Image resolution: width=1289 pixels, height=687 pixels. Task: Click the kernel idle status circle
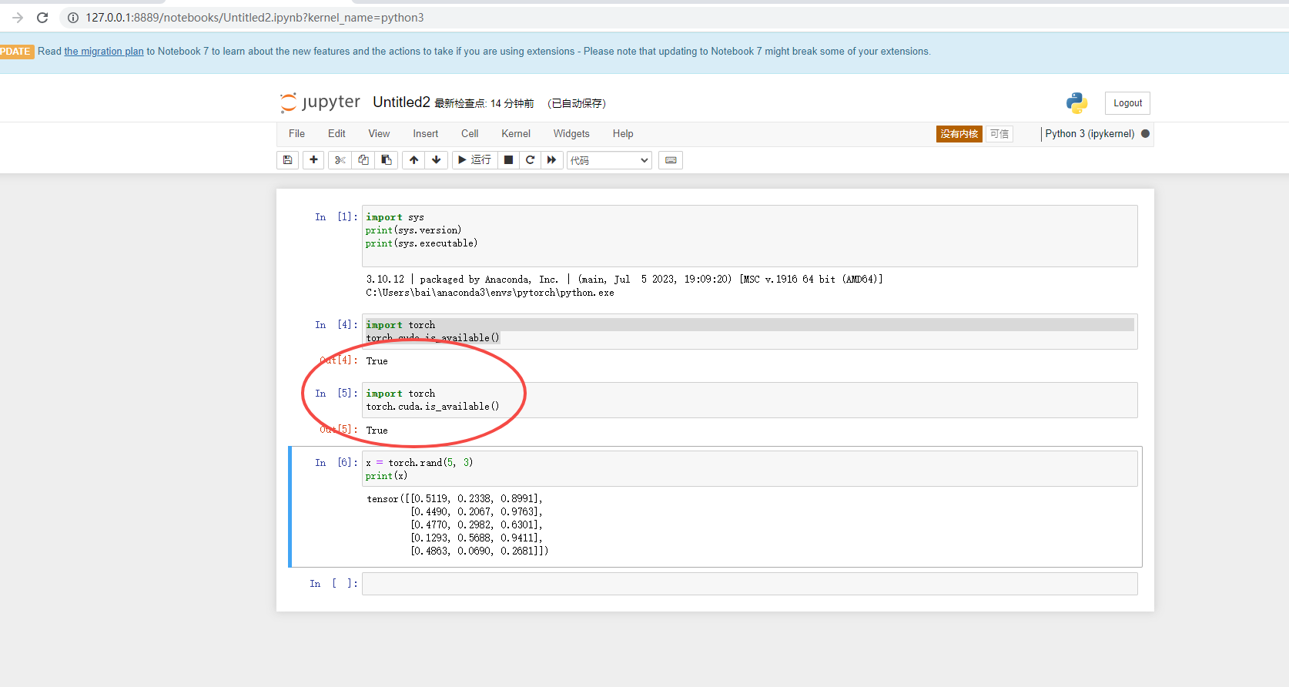(1145, 134)
